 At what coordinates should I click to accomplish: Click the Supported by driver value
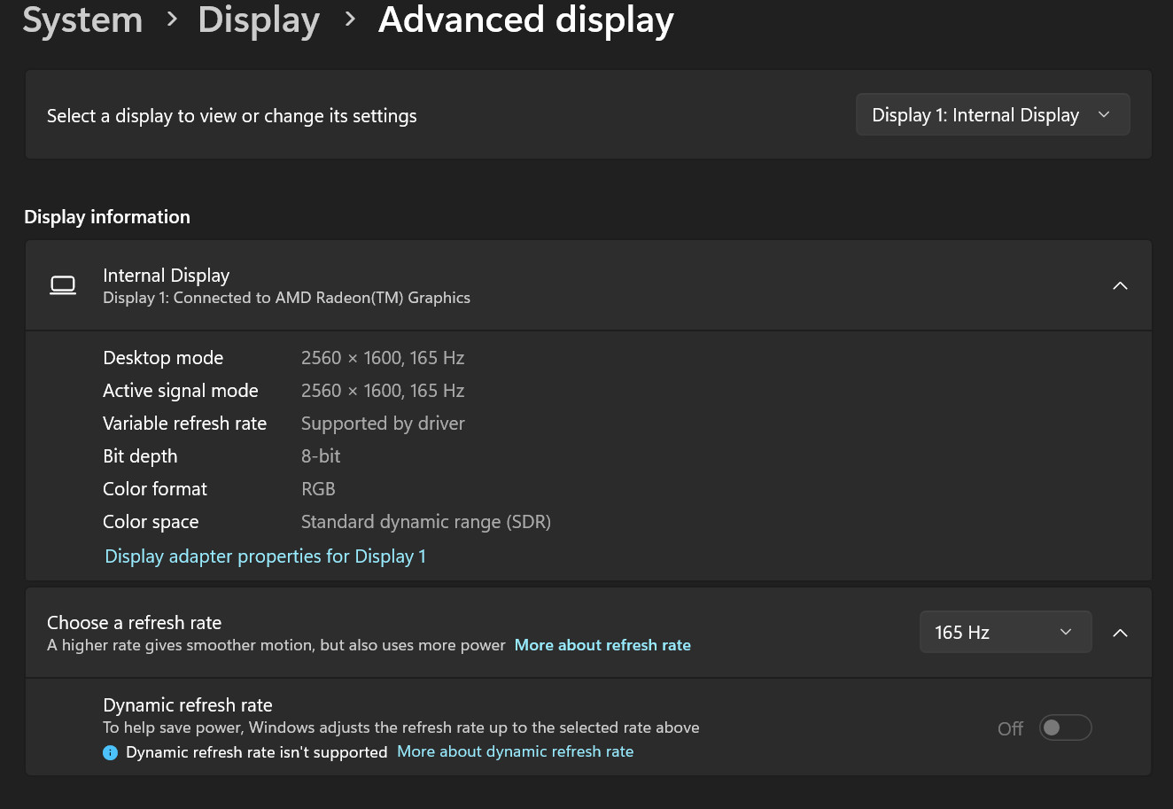(383, 424)
